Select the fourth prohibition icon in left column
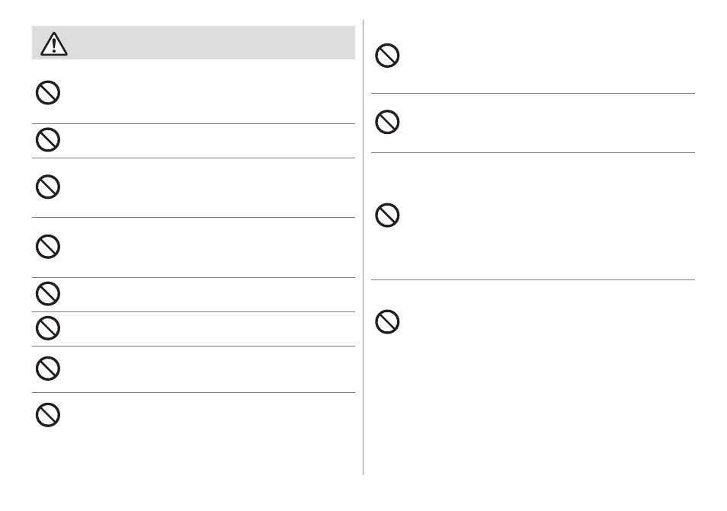The image size is (727, 511). click(x=48, y=247)
